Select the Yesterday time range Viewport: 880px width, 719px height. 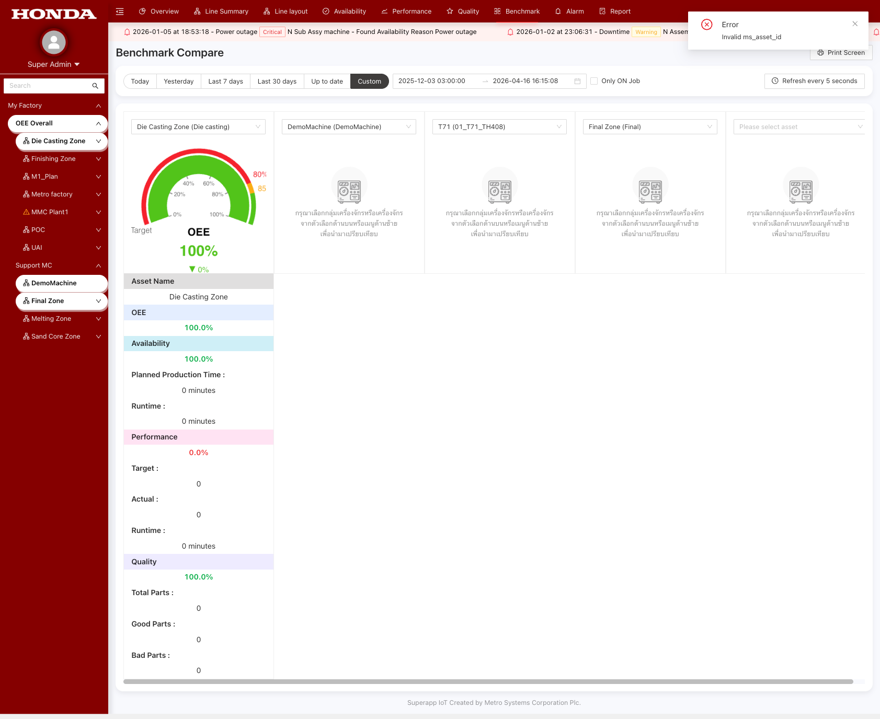pyautogui.click(x=178, y=82)
